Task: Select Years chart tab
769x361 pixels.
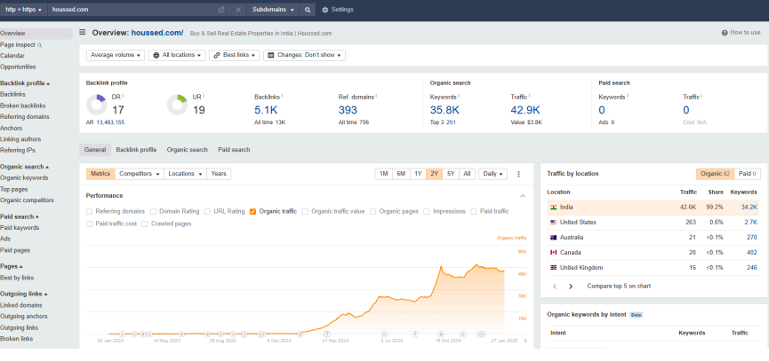Action: tap(219, 174)
